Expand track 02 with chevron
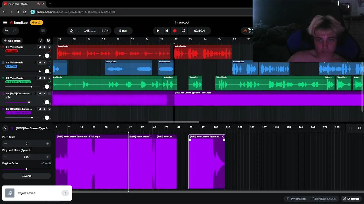 pos(49,62)
